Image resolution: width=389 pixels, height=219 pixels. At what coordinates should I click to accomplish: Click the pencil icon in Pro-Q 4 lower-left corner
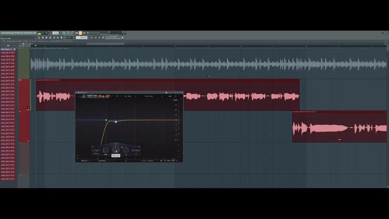point(78,155)
